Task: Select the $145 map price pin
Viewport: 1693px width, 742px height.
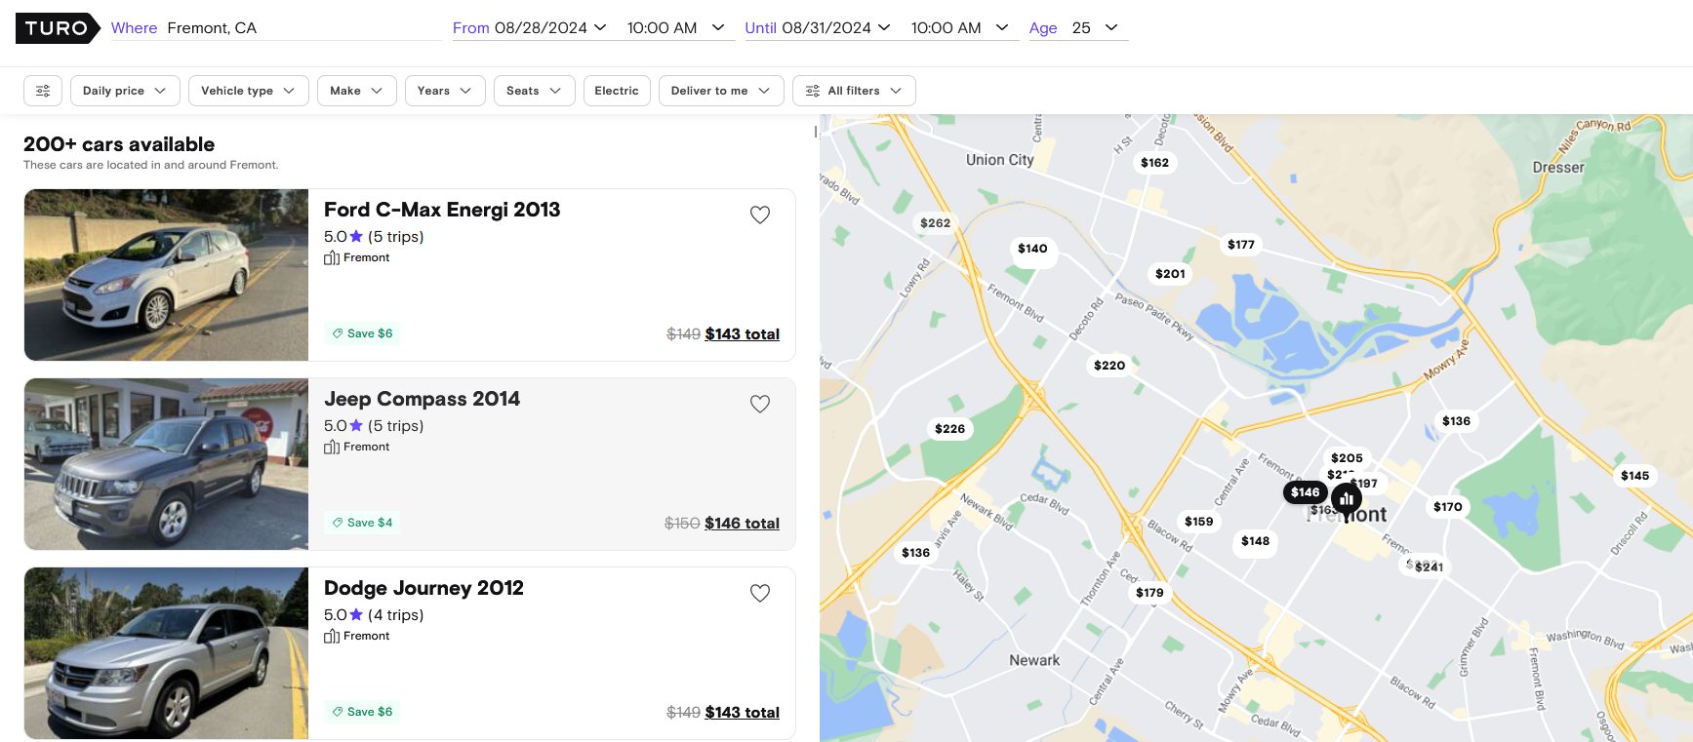Action: pos(1634,476)
